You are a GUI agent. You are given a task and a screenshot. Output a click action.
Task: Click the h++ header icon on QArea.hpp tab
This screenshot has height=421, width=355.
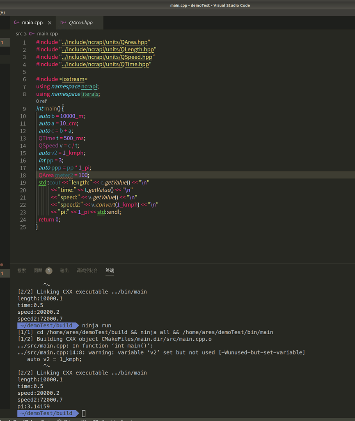point(63,23)
